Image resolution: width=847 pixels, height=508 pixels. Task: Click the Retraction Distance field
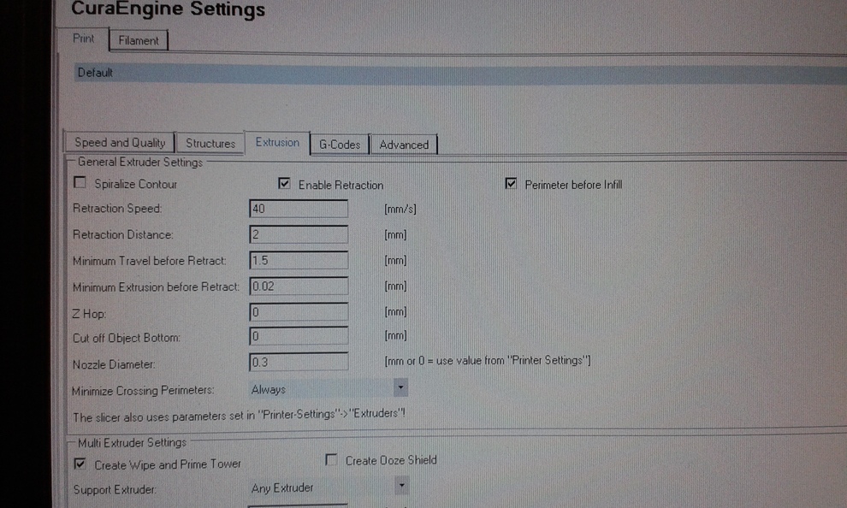tap(299, 234)
